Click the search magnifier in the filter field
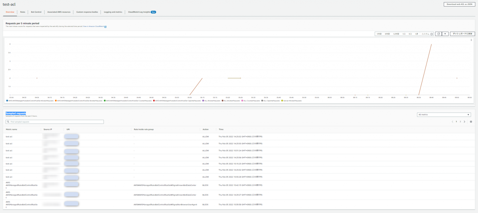Image resolution: width=478 pixels, height=213 pixels. click(8, 122)
